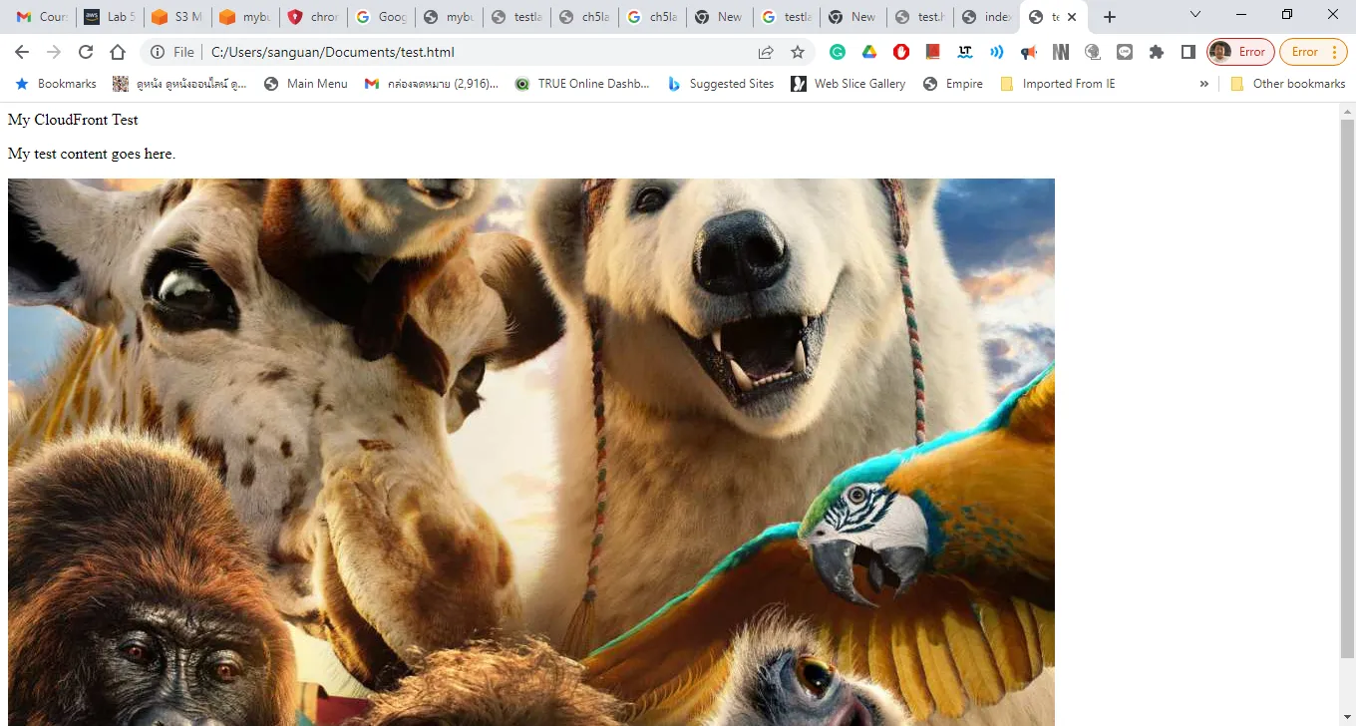Click the profile Error button
The height and width of the screenshot is (726, 1356).
point(1240,52)
